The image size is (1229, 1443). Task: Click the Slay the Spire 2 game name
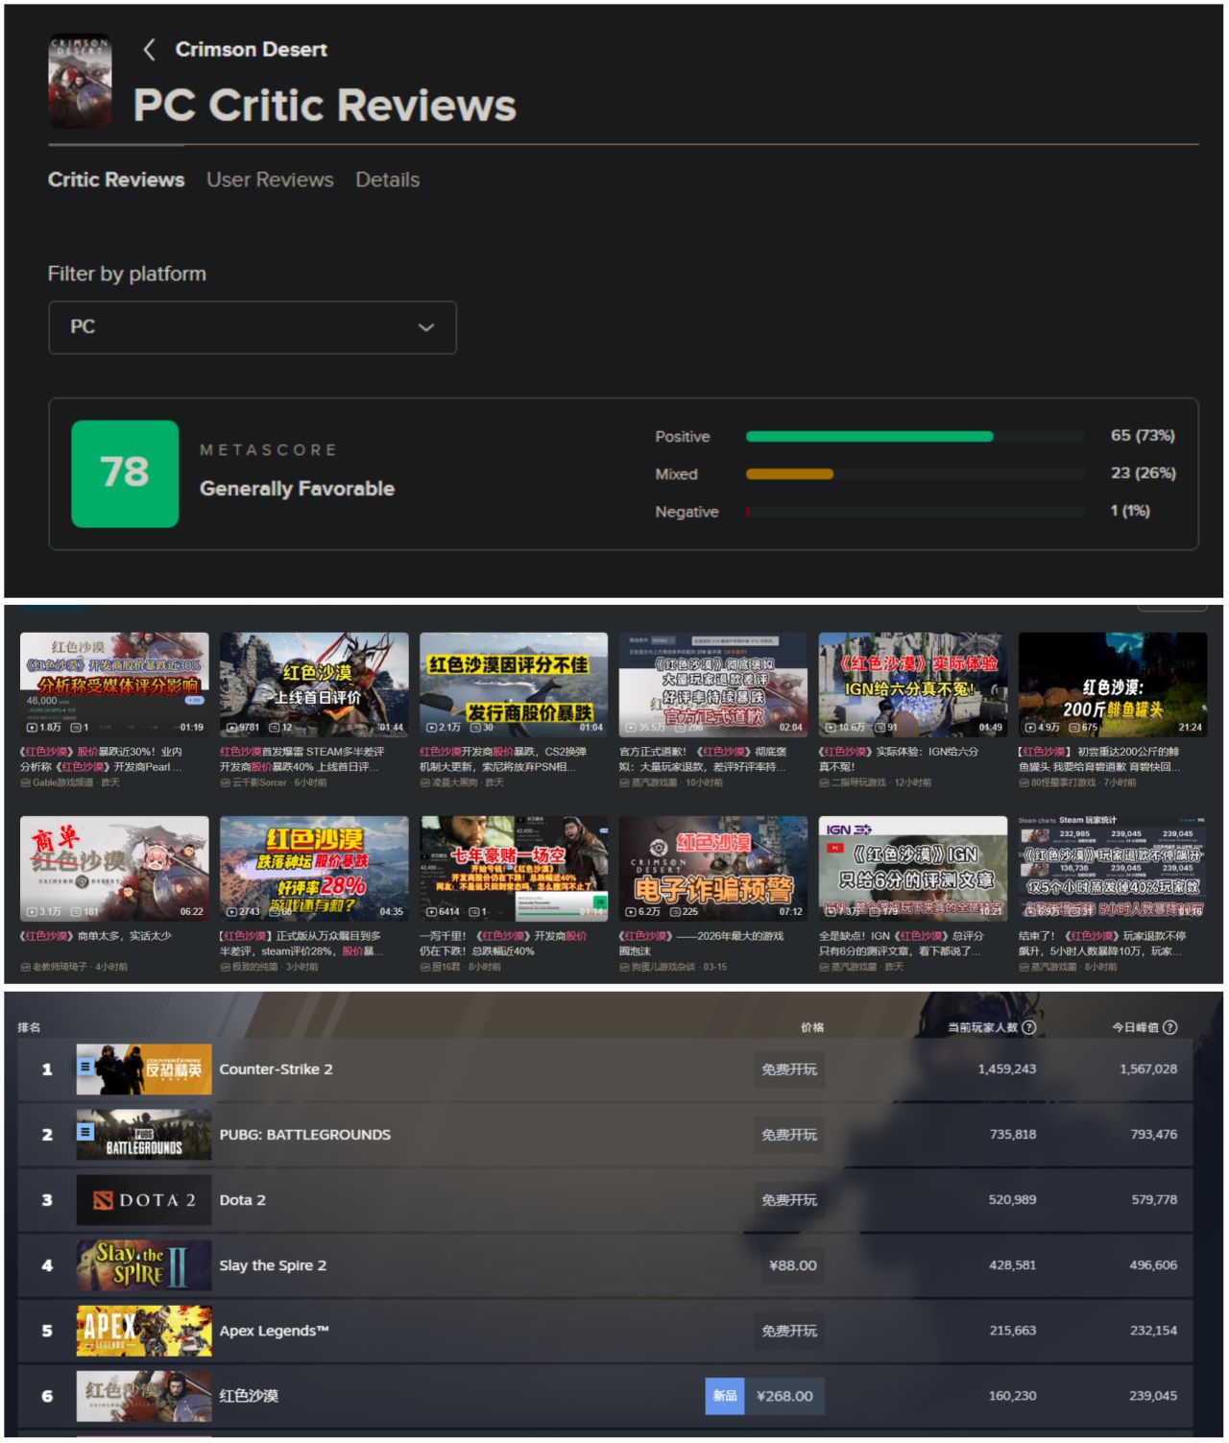coord(273,1265)
